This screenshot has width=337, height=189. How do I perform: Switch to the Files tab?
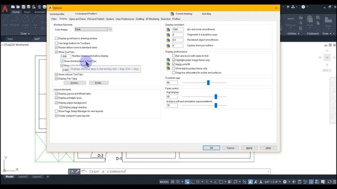click(x=54, y=19)
